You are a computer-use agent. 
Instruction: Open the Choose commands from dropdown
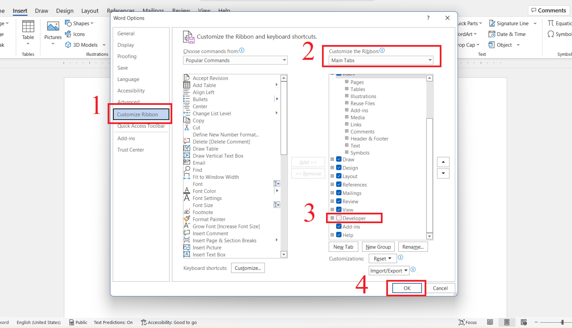pyautogui.click(x=235, y=60)
